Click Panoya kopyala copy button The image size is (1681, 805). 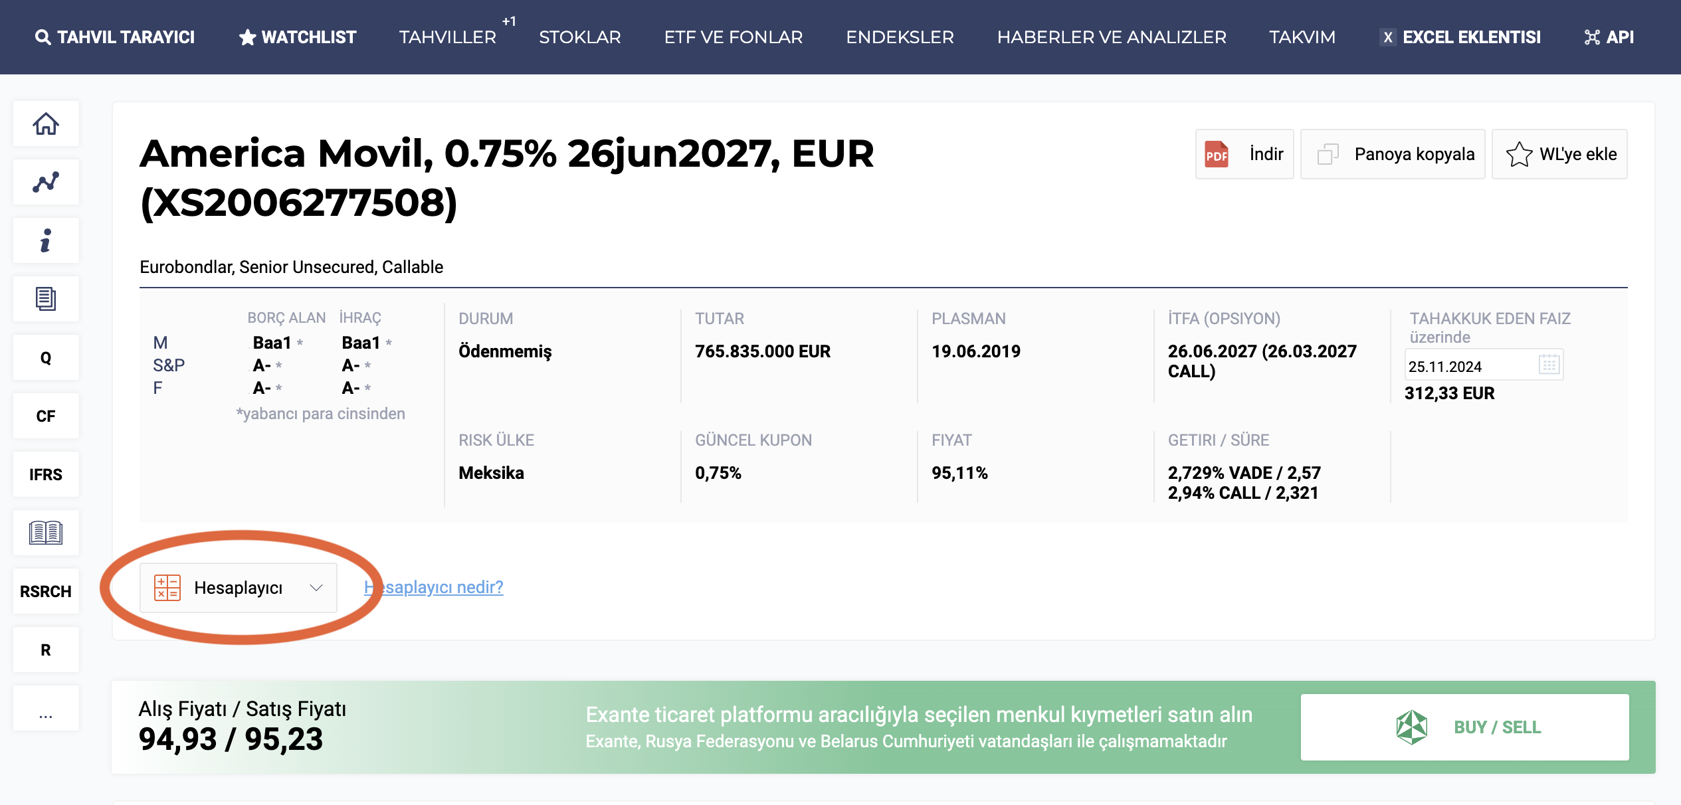click(x=1393, y=154)
